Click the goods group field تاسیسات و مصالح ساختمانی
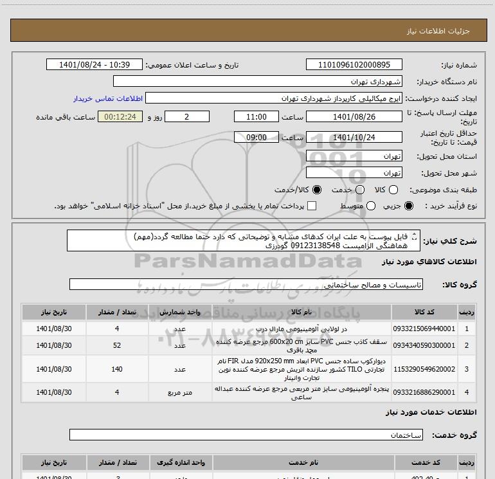 (x=246, y=284)
